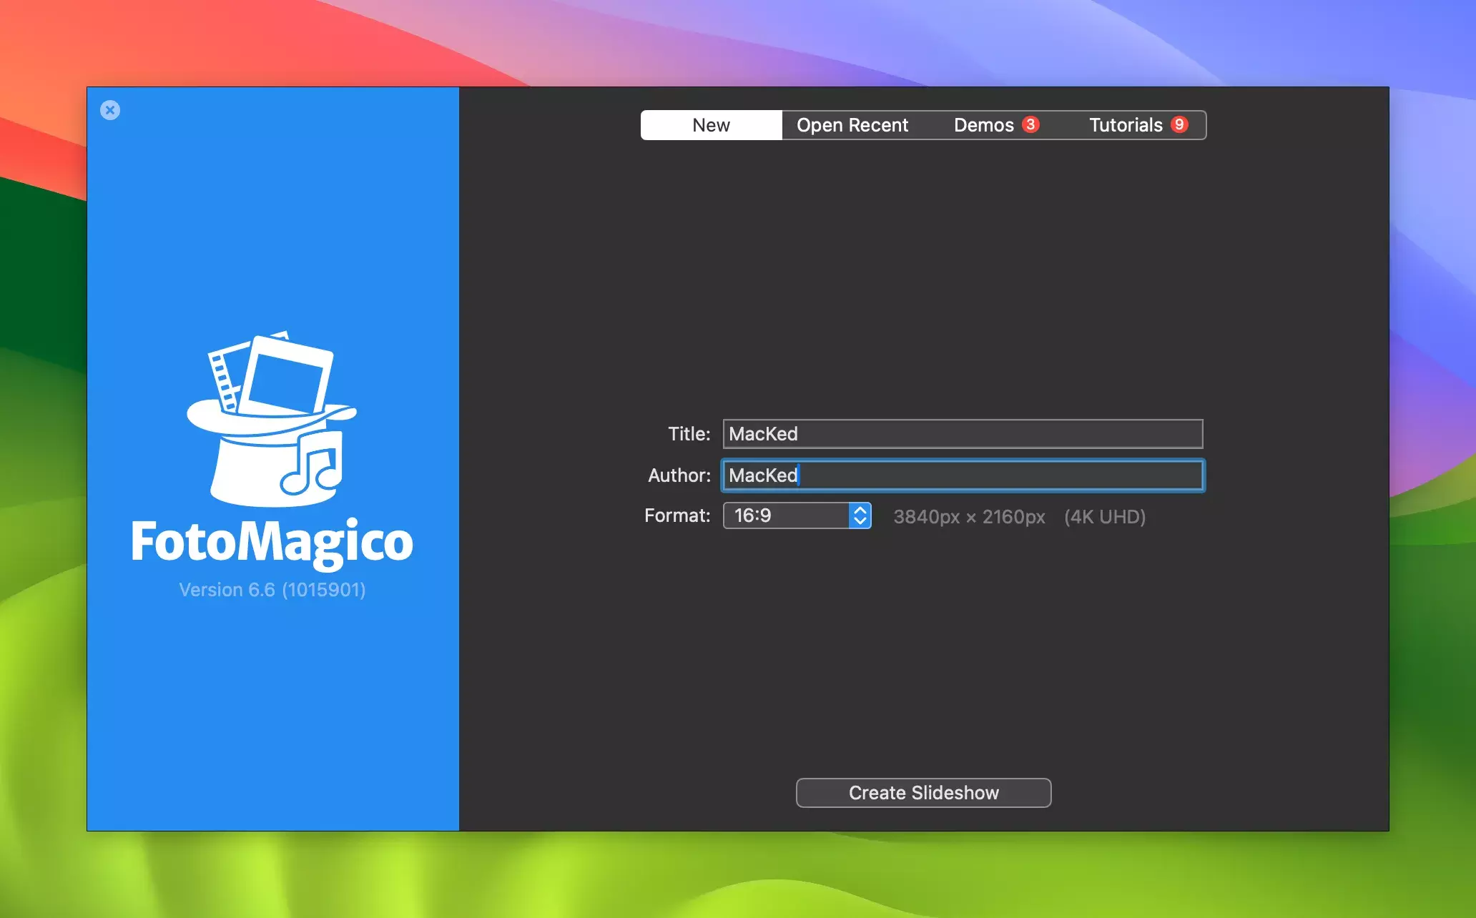Click into the Author text field
The height and width of the screenshot is (918, 1476).
point(963,475)
